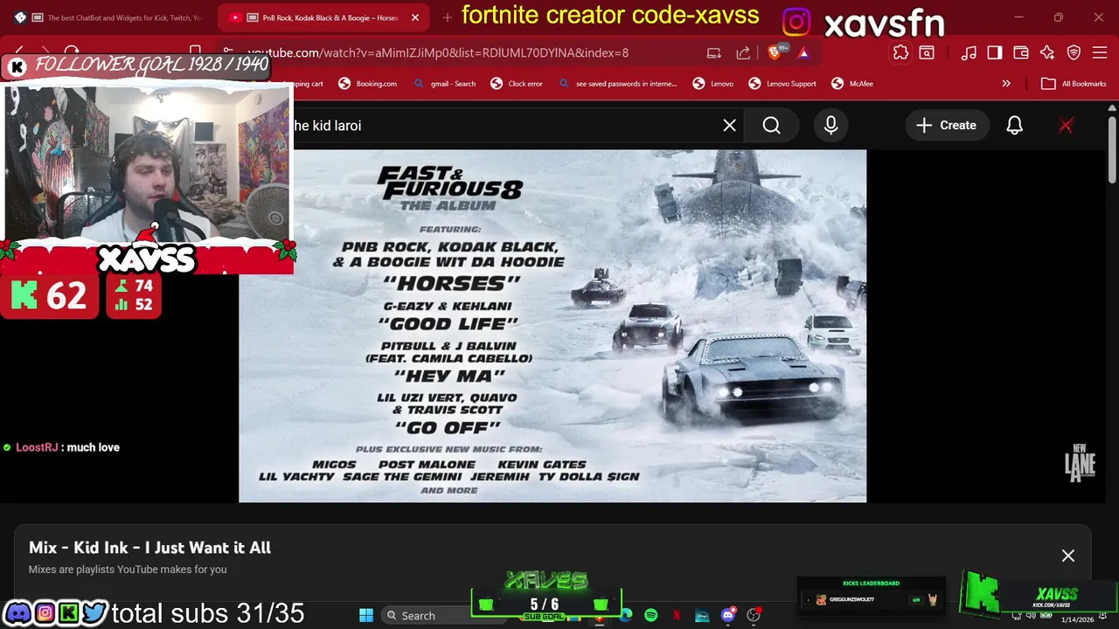Image resolution: width=1119 pixels, height=629 pixels.
Task: Clear the YouTube search text with X
Action: click(729, 126)
